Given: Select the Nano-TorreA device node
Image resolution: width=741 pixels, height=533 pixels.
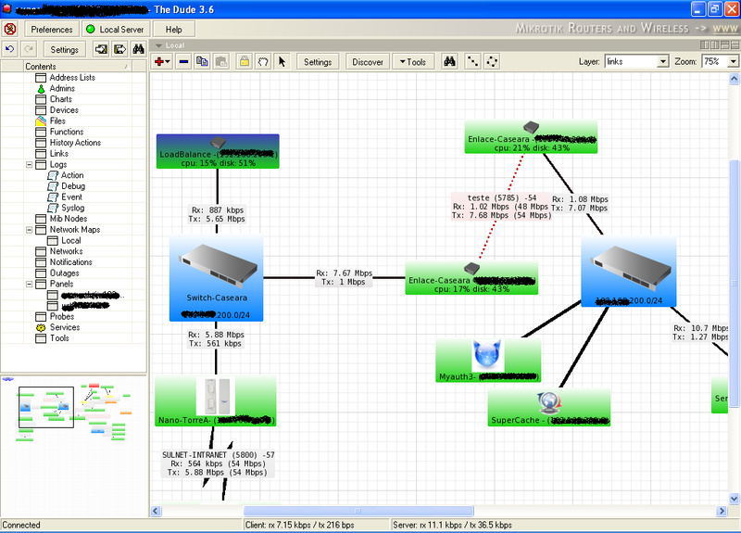Looking at the screenshot, I should [x=216, y=401].
